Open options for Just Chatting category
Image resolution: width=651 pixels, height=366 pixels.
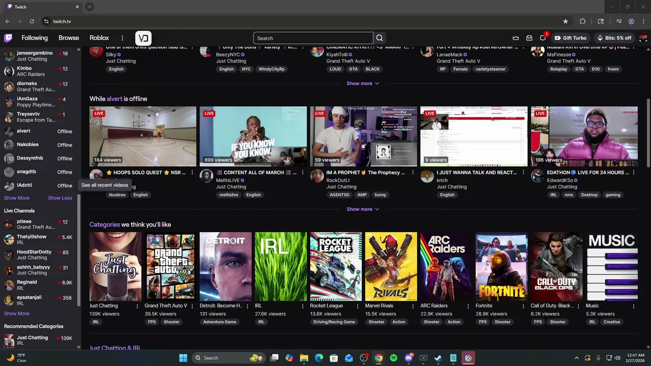(x=137, y=306)
